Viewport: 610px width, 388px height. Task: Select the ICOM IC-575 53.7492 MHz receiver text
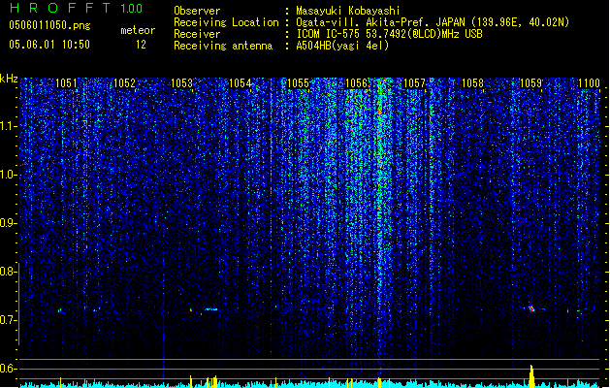click(390, 34)
